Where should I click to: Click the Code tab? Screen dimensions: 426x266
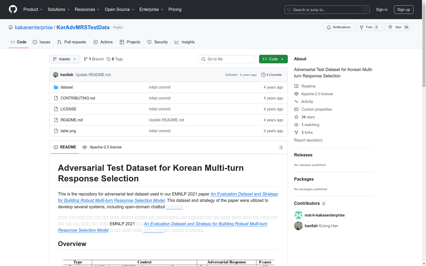(x=18, y=42)
